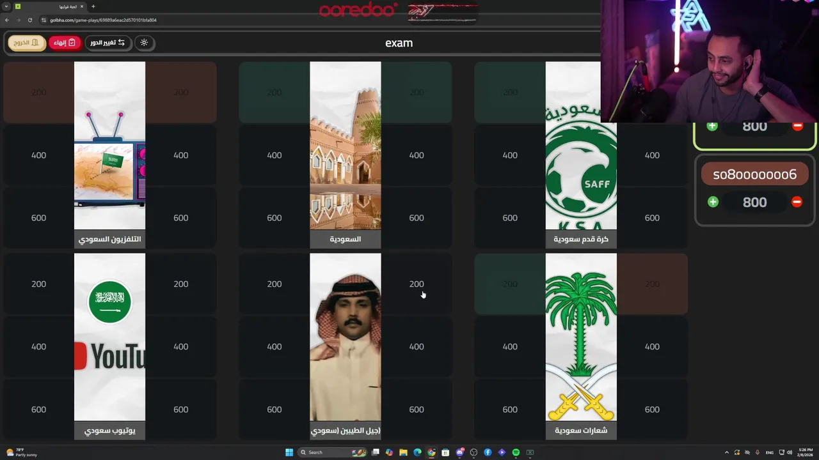The width and height of the screenshot is (819, 460).
Task: Open Microsoft Store from the taskbar
Action: 445,452
